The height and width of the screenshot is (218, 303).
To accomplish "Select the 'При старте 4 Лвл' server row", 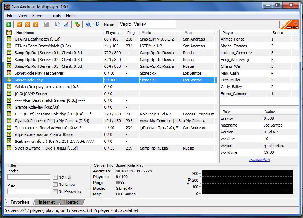I will (111, 128).
